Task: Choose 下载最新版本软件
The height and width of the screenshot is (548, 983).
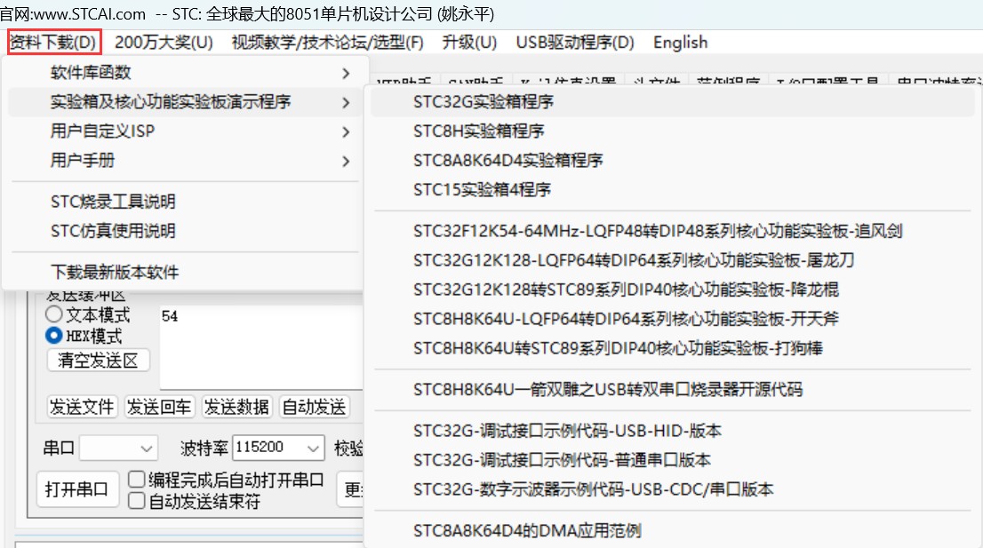Action: click(x=185, y=273)
